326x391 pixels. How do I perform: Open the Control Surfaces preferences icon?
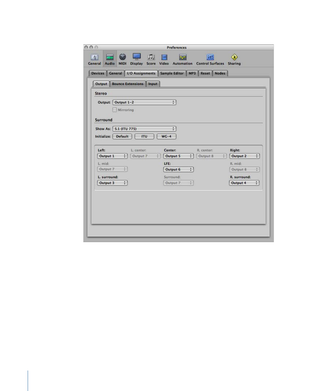click(x=210, y=59)
